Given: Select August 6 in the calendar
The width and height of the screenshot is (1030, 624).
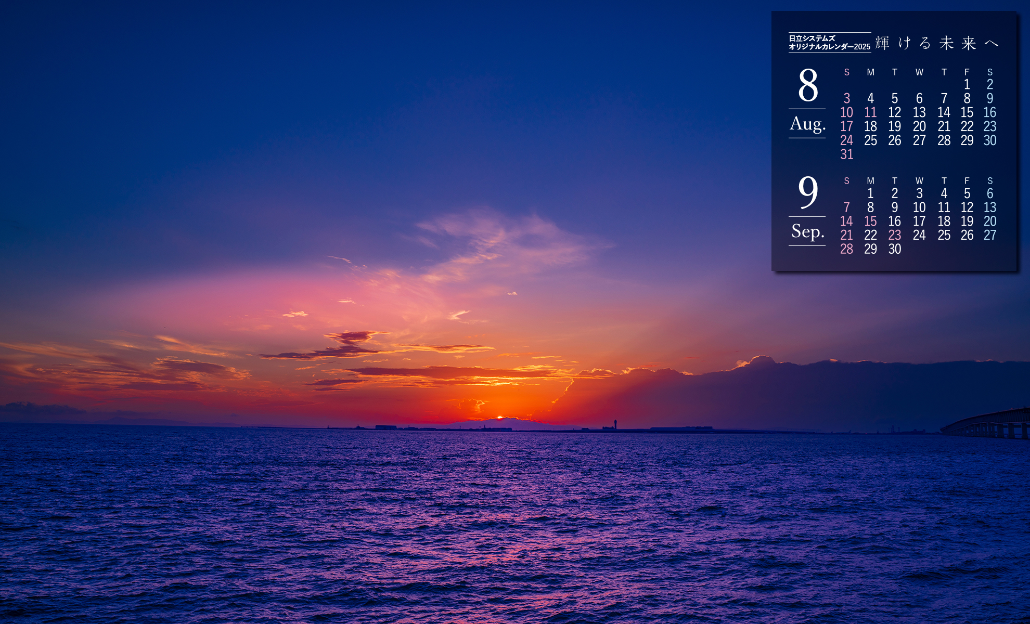Looking at the screenshot, I should click(x=919, y=98).
